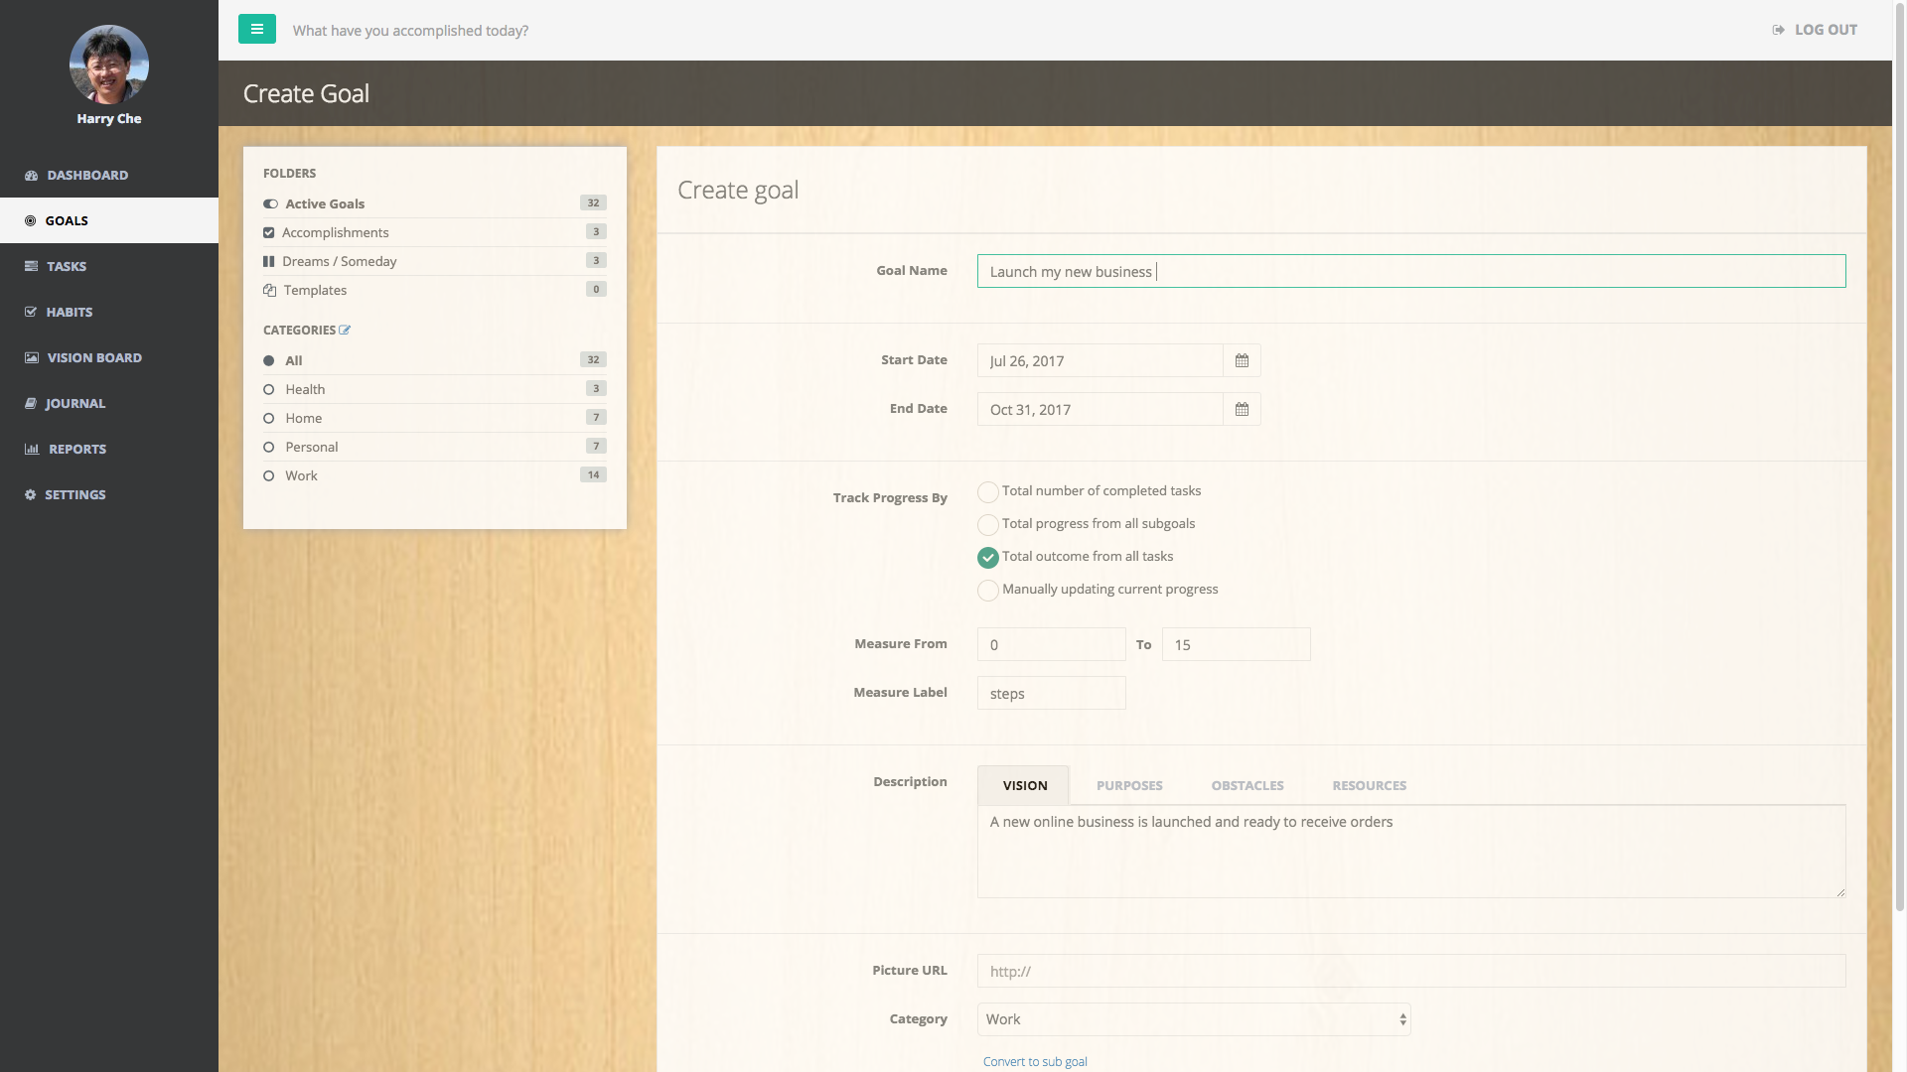This screenshot has width=1907, height=1072.
Task: Open the Vision Board
Action: click(x=94, y=357)
